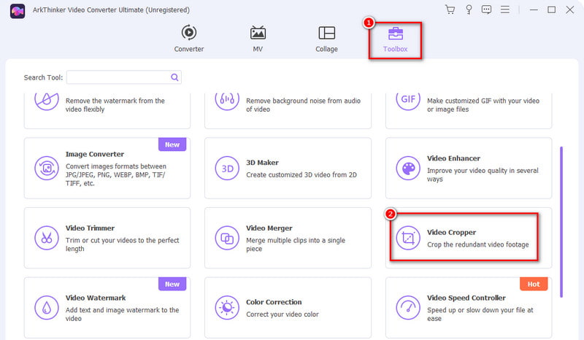Click 'Remove background noise from audio of video' text
584x340 pixels.
pos(303,104)
